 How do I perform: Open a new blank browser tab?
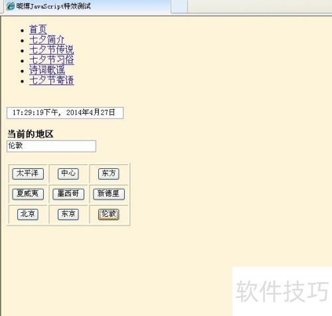point(179,6)
